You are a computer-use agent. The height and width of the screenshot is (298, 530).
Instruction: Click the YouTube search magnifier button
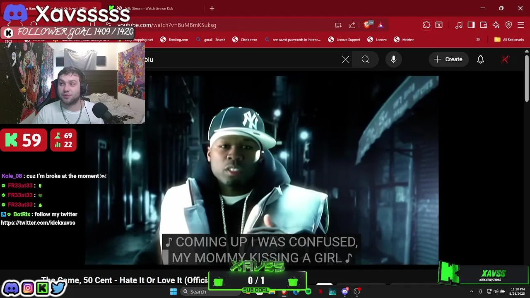click(x=365, y=60)
